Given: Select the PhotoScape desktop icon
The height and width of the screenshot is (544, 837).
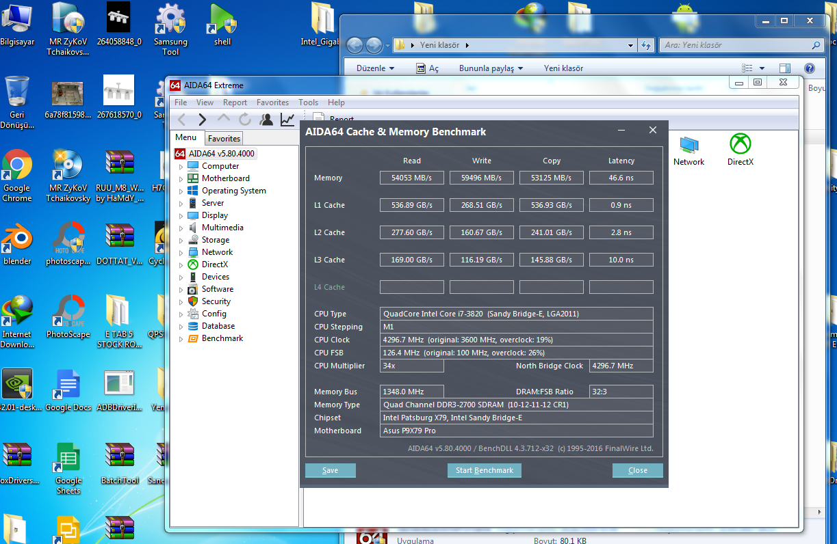Looking at the screenshot, I should 68,317.
